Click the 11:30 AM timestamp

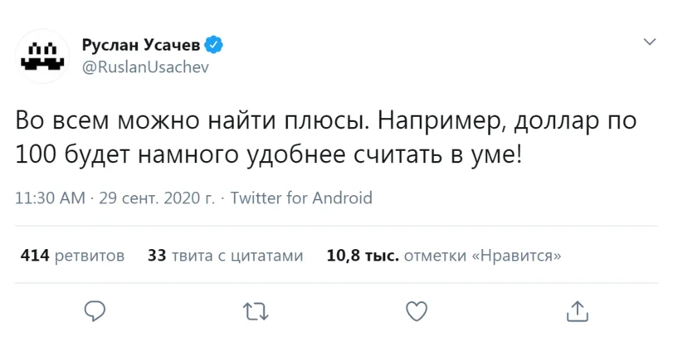[51, 198]
